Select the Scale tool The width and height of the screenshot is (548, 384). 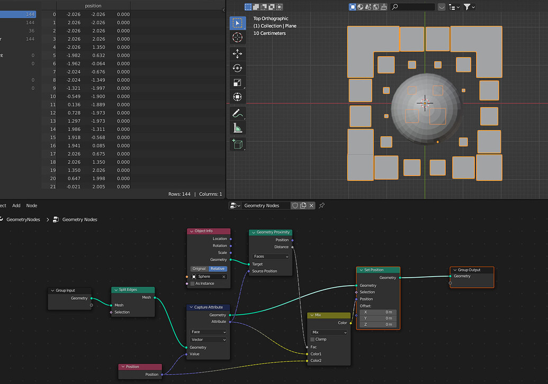(x=237, y=83)
